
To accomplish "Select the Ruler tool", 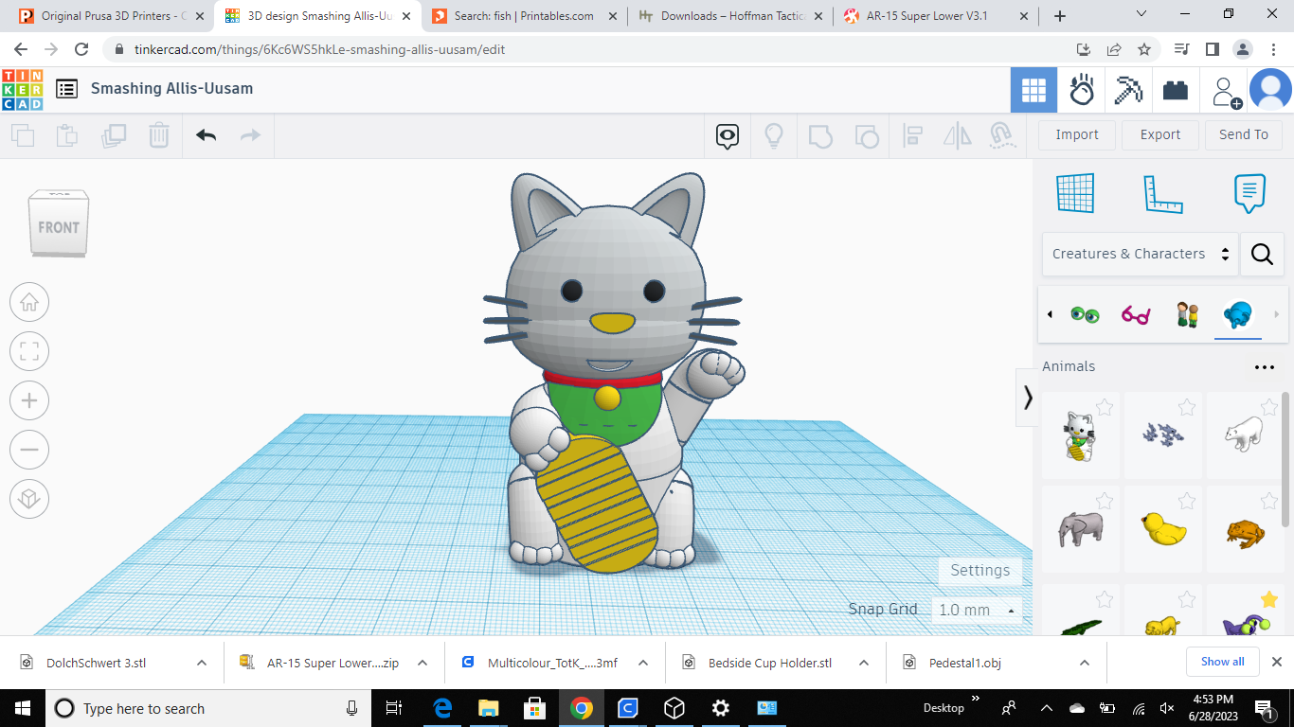I will click(1163, 194).
